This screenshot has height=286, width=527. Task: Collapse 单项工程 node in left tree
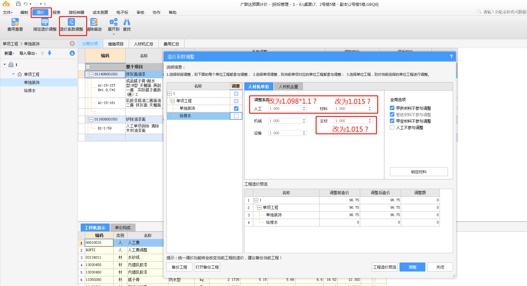click(14, 74)
